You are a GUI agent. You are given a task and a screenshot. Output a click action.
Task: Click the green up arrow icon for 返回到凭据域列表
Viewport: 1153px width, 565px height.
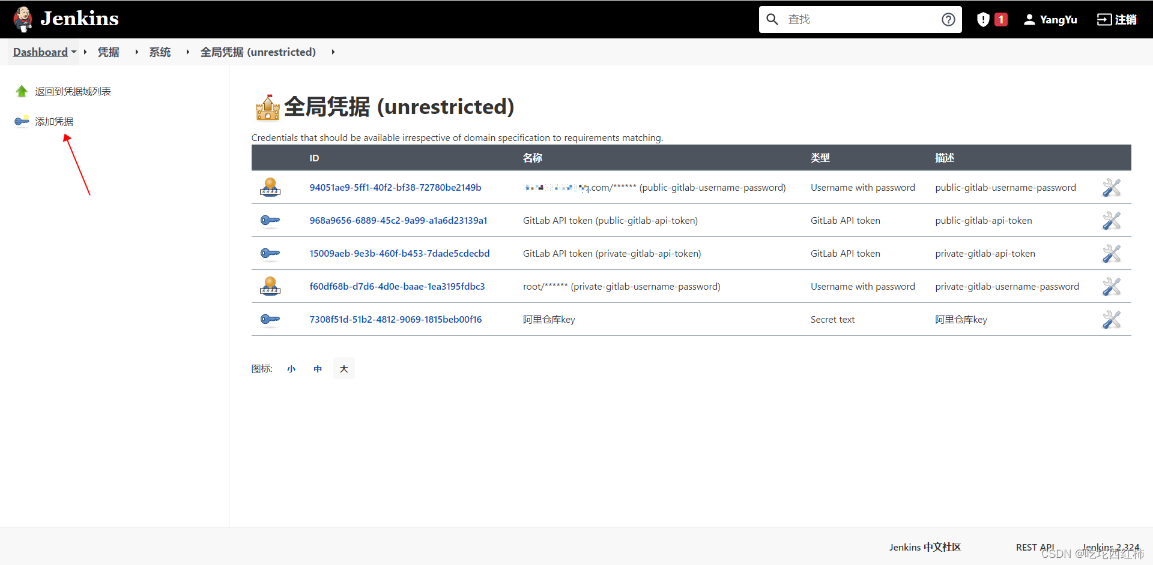point(22,91)
